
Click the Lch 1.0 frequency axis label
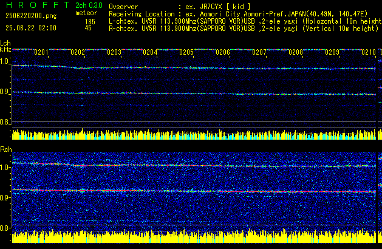coord(4,61)
